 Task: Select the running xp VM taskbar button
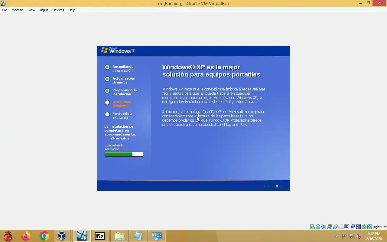[x=82, y=236]
